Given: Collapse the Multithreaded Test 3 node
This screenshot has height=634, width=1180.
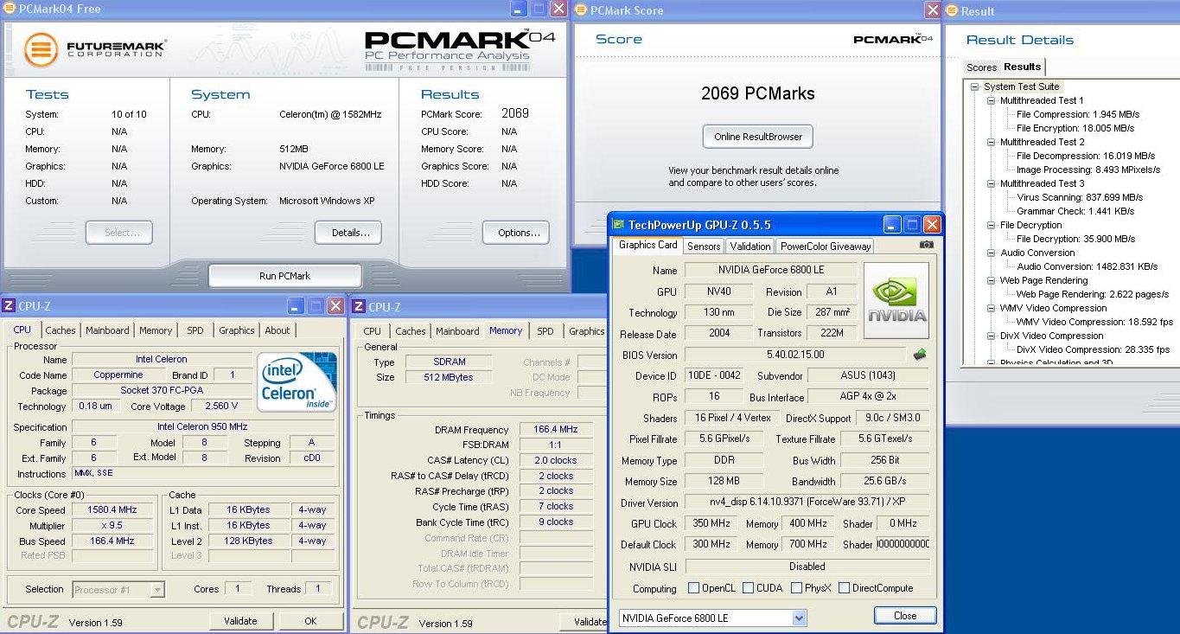Looking at the screenshot, I should coord(992,183).
